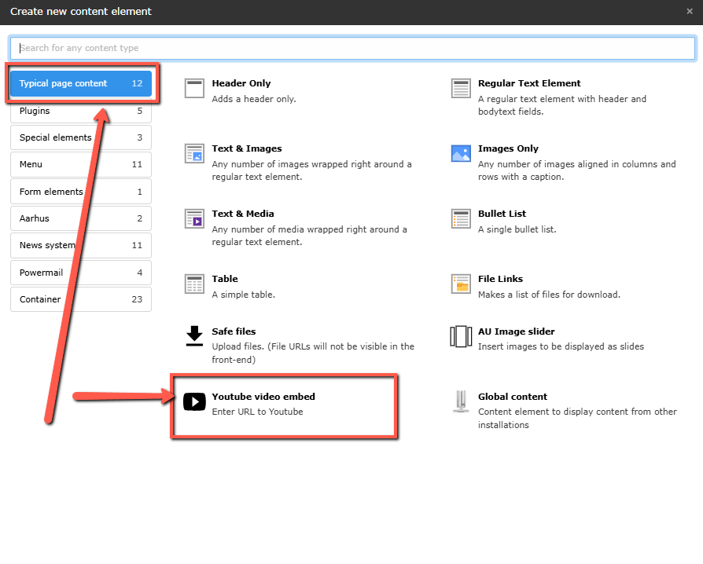Screen dimensions: 703x564
Task: Select the File Links icon
Action: [x=461, y=284]
